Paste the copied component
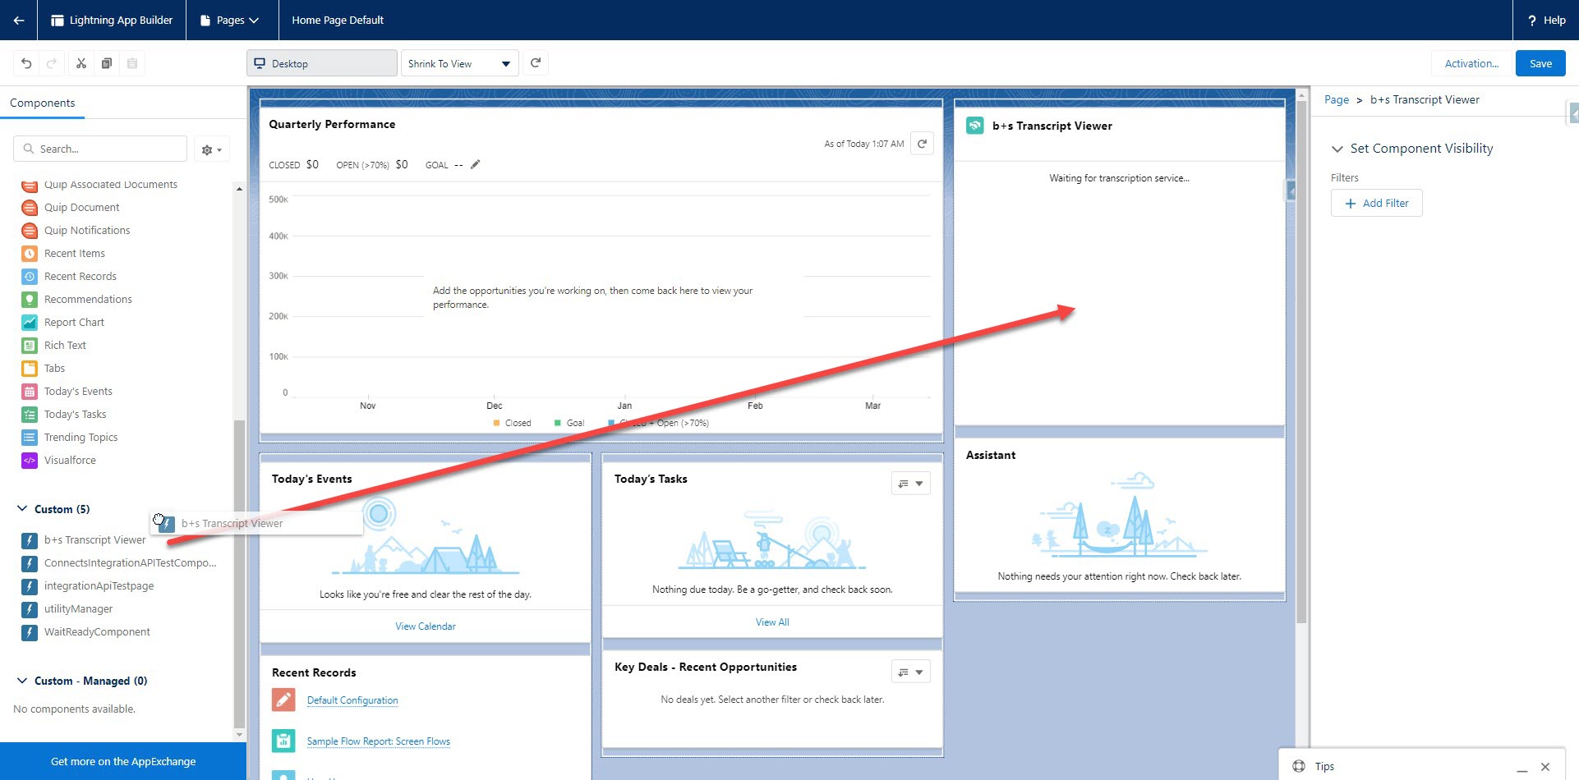This screenshot has width=1579, height=780. [x=132, y=63]
